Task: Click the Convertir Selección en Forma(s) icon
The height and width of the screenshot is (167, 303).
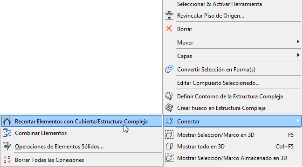Action: click(169, 69)
